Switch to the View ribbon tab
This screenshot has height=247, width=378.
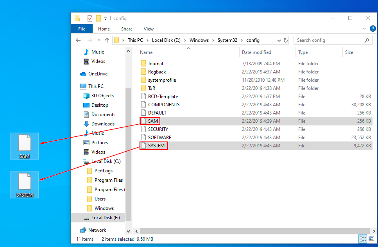pos(149,29)
